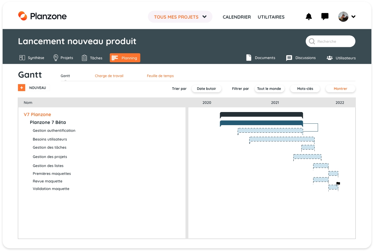Screen dimensions: 374x252
Task: Select the Planning tab
Action: [x=125, y=58]
